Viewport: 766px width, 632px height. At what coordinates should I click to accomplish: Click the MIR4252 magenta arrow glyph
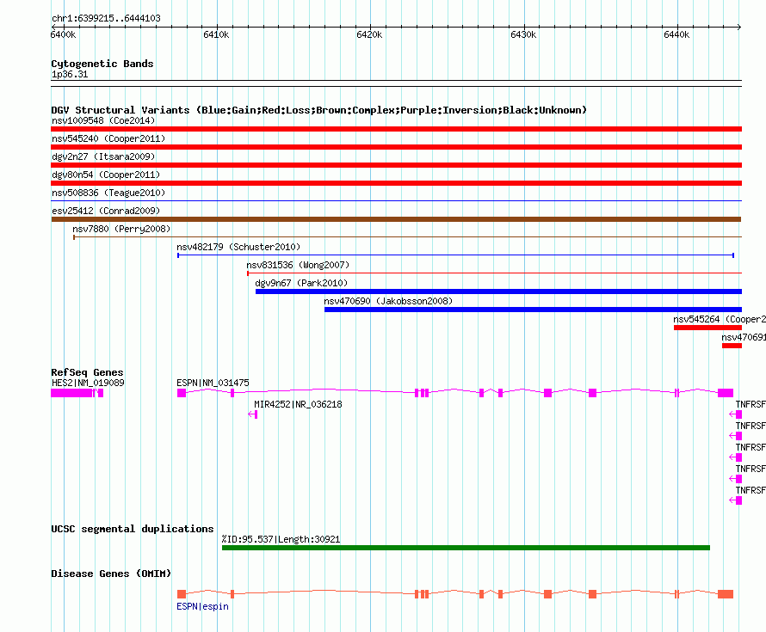tap(252, 414)
